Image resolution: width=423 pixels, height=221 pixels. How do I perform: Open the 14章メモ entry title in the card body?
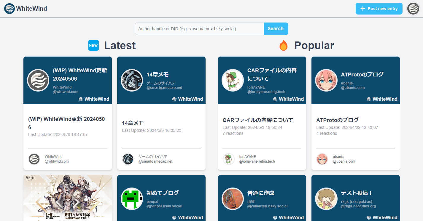click(133, 123)
